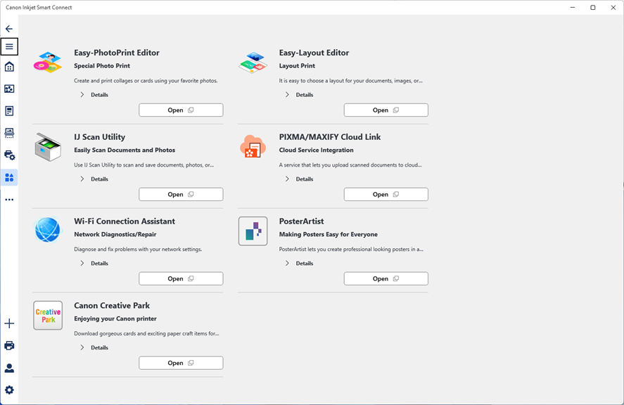Click the PIXMA/MAXIFY Cloud Link icon
The image size is (624, 405).
tap(253, 146)
